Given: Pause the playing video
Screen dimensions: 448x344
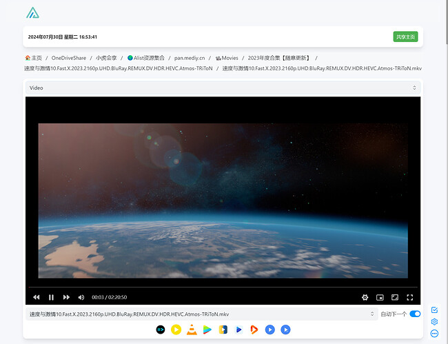Looking at the screenshot, I should click(51, 297).
